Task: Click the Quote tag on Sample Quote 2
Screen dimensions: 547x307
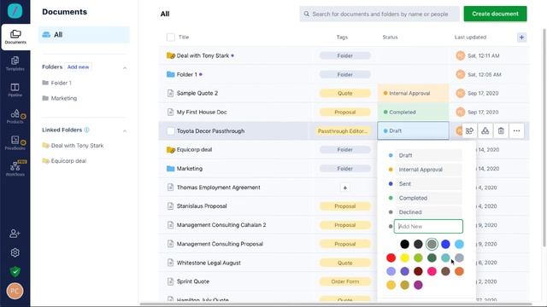Action: click(344, 93)
